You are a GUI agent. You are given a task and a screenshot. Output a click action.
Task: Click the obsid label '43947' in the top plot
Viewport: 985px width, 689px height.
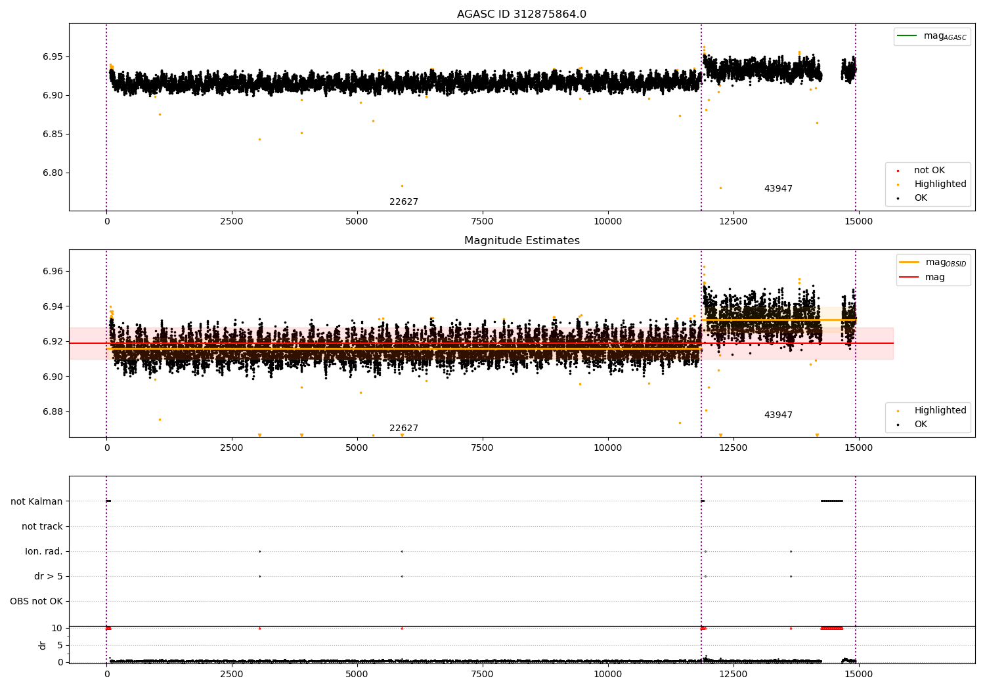[778, 189]
